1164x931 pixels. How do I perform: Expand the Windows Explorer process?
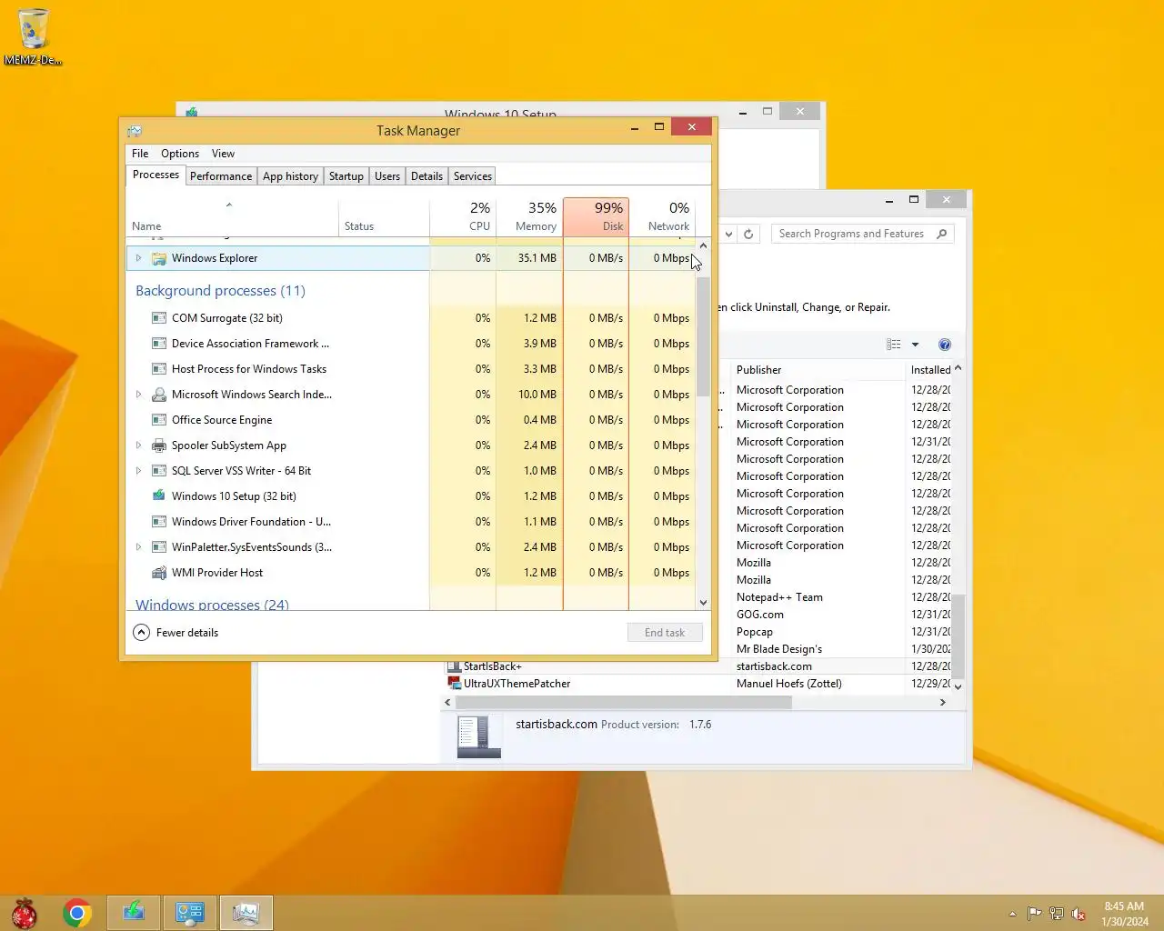pos(138,258)
